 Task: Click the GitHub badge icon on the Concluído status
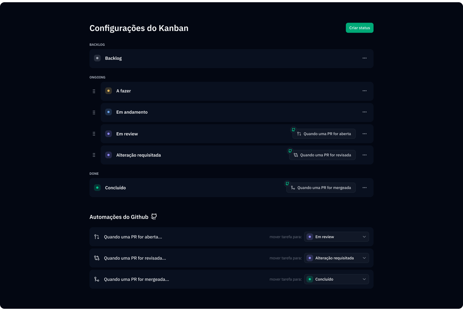tap(287, 183)
